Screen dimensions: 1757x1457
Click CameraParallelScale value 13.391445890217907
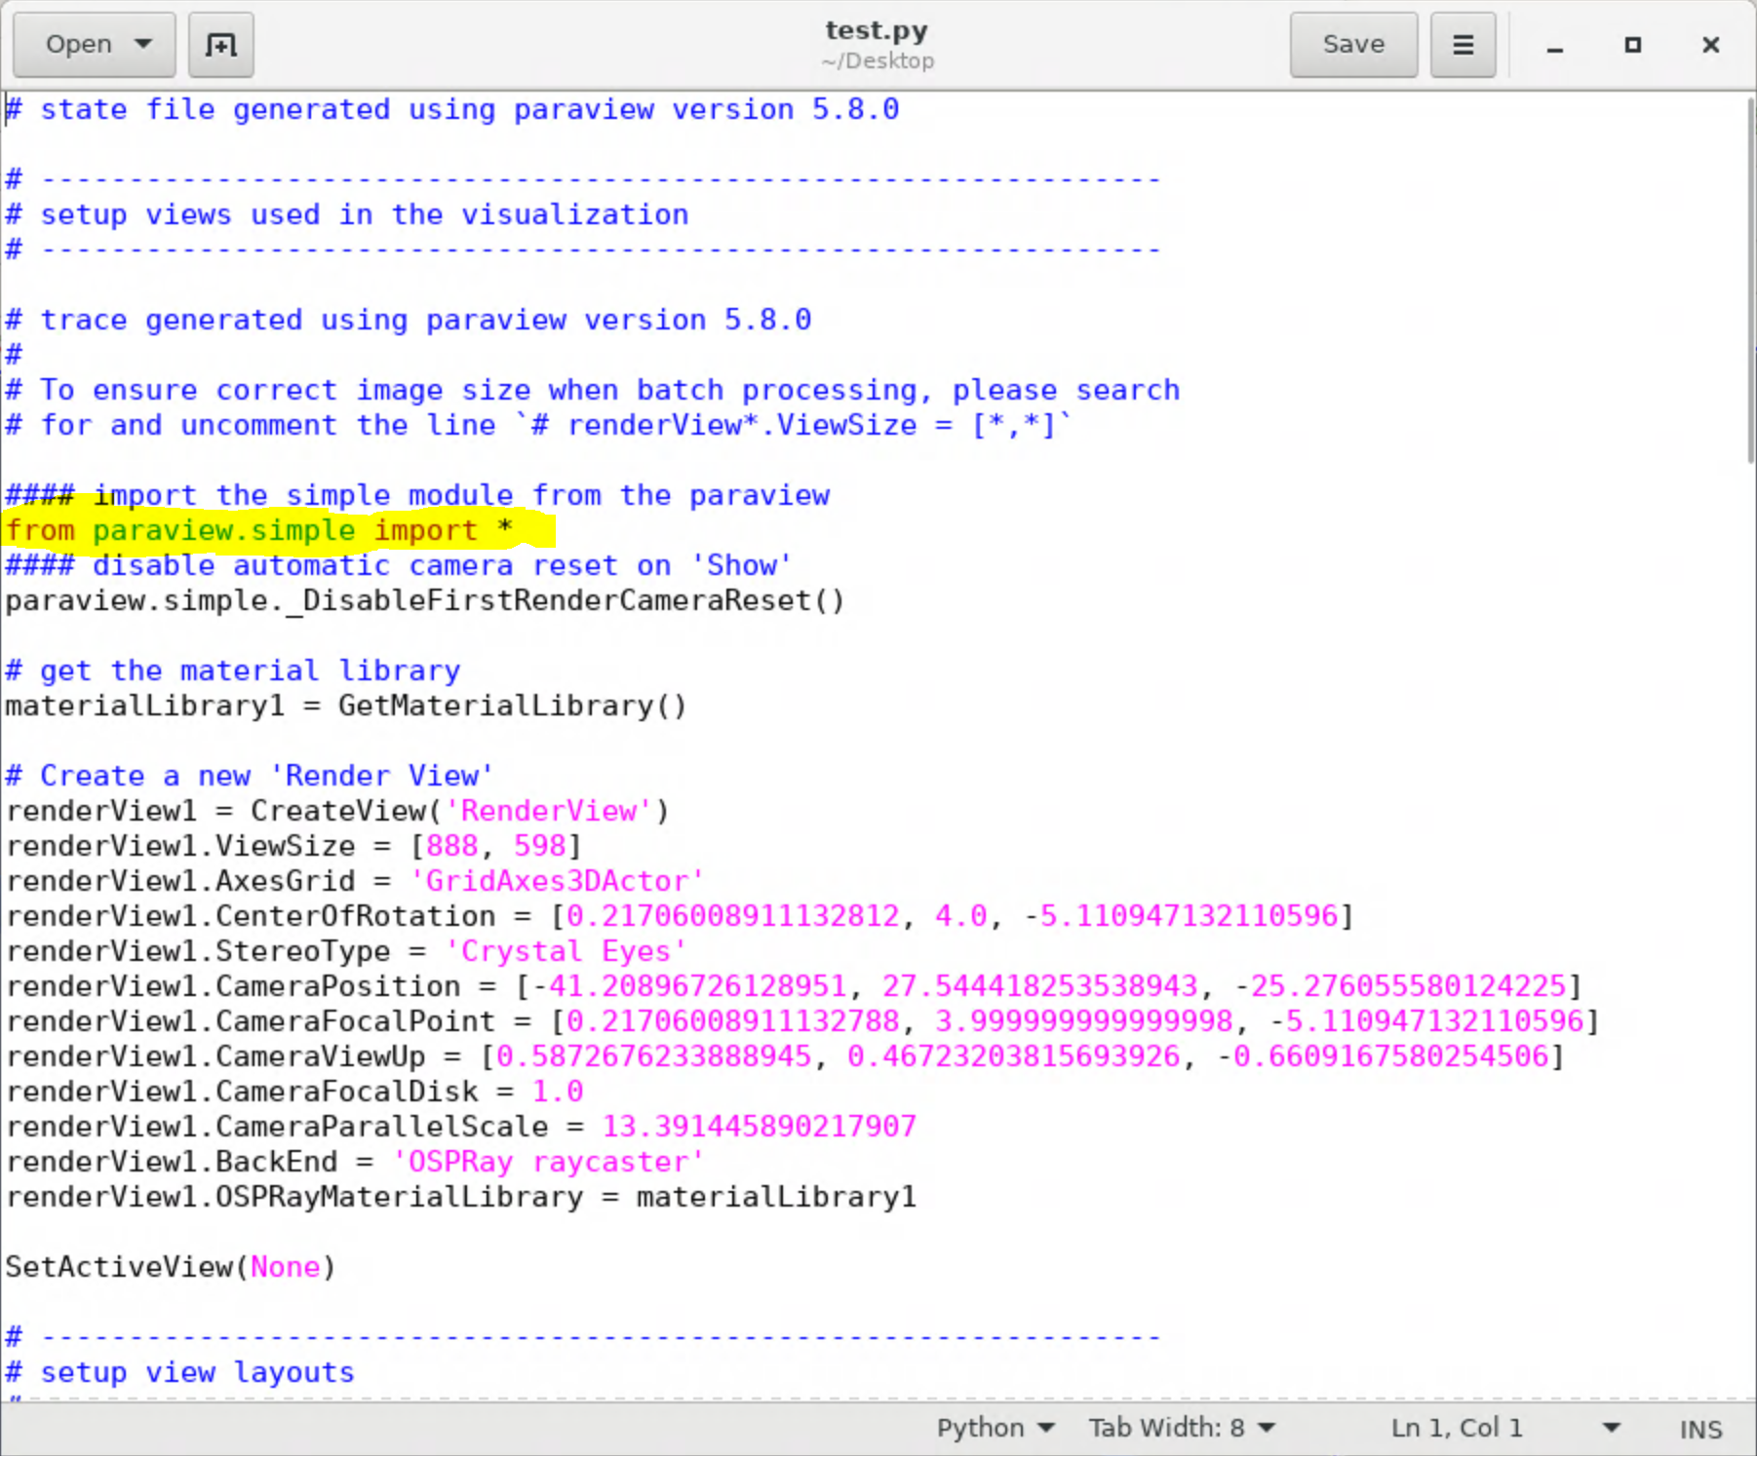click(759, 1127)
